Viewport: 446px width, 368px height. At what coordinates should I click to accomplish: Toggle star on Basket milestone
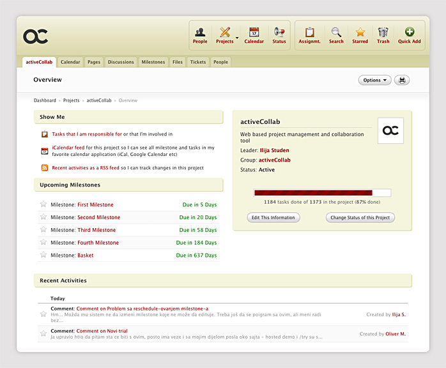(x=43, y=255)
